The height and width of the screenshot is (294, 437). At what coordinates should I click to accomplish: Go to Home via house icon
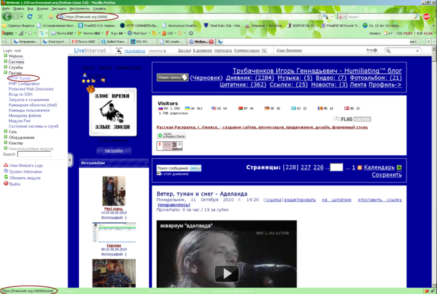pos(51,17)
